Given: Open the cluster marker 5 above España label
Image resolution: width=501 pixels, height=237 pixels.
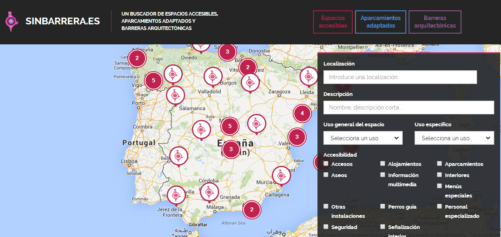Looking at the screenshot, I should point(230,126).
